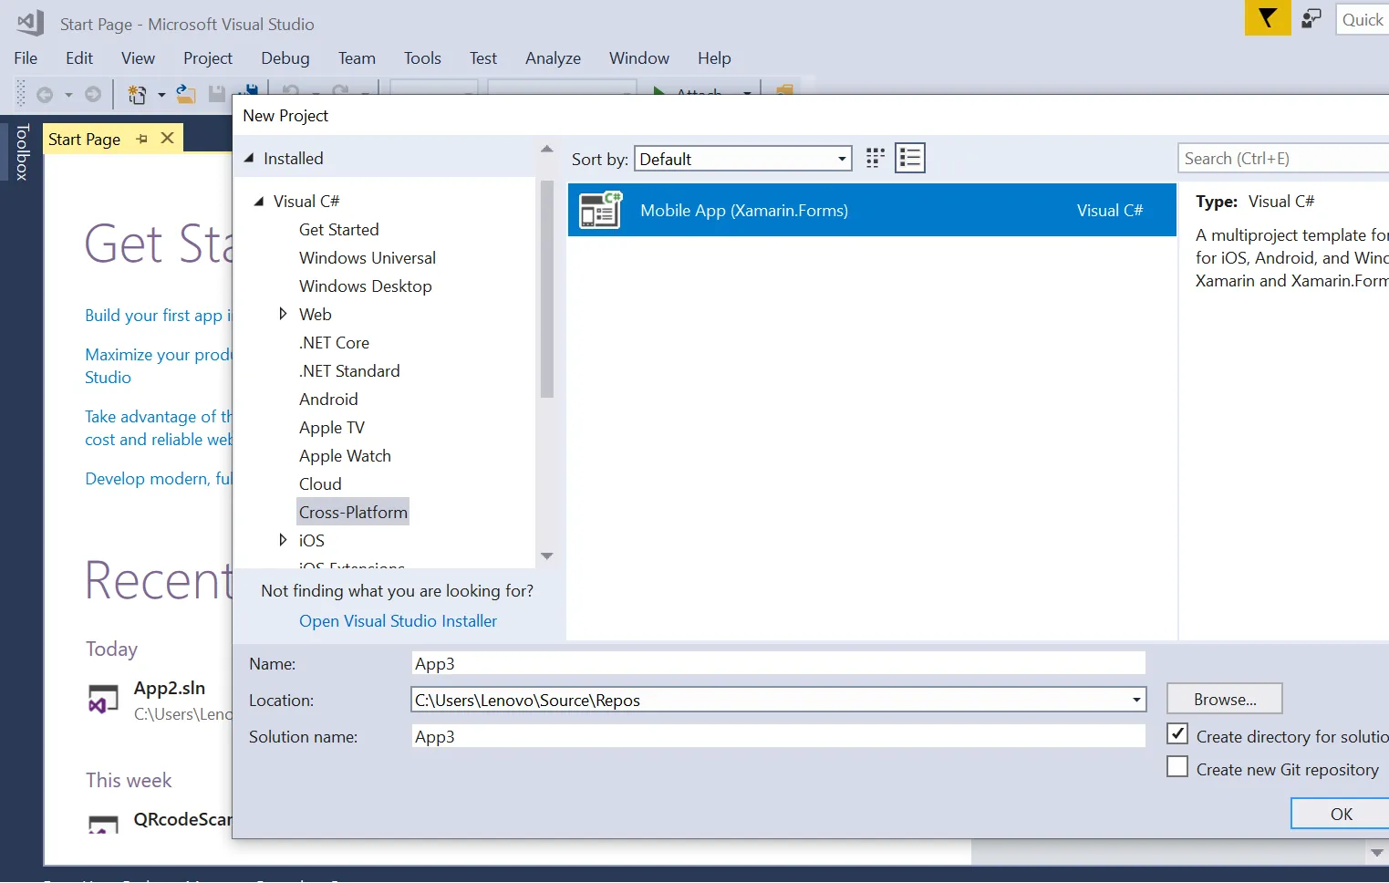
Task: Open the File menu
Action: (x=26, y=57)
